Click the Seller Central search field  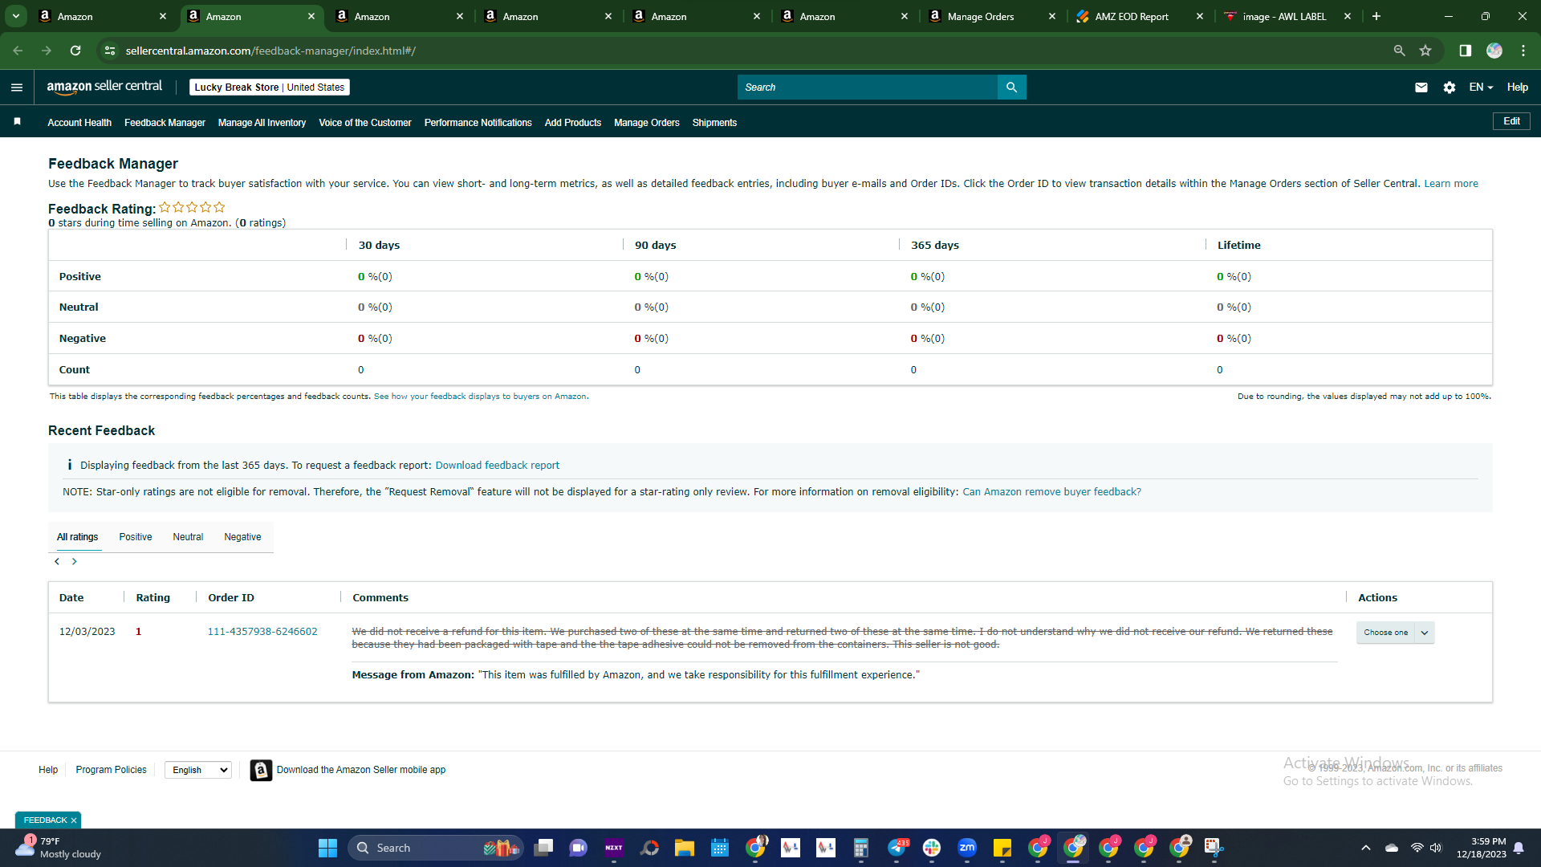point(867,88)
